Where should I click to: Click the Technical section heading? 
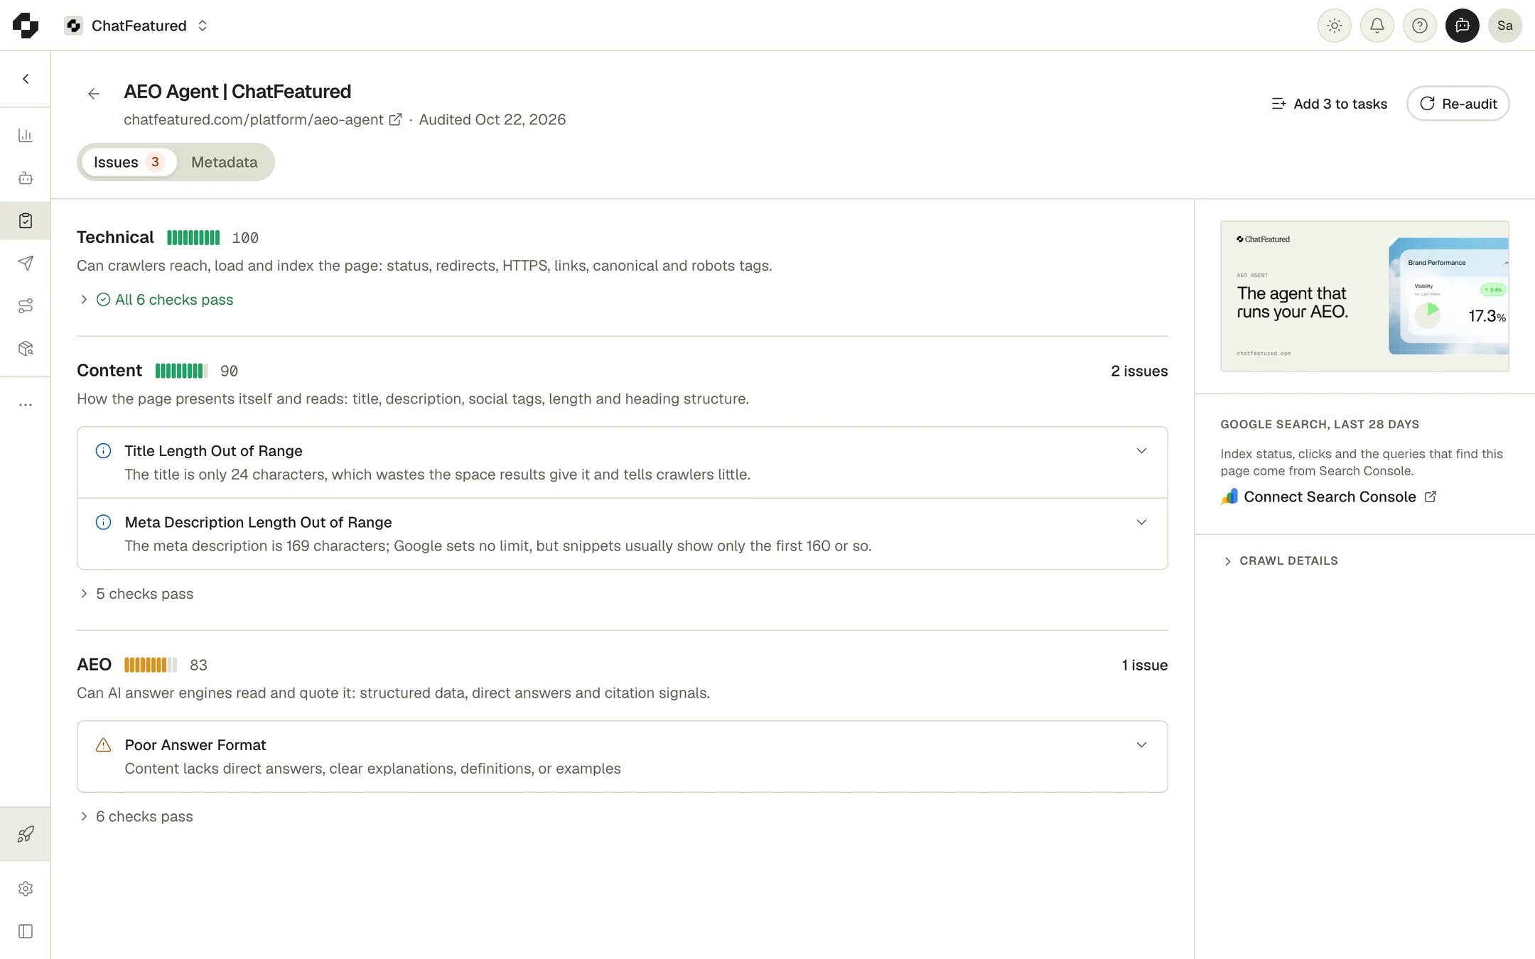coord(115,237)
